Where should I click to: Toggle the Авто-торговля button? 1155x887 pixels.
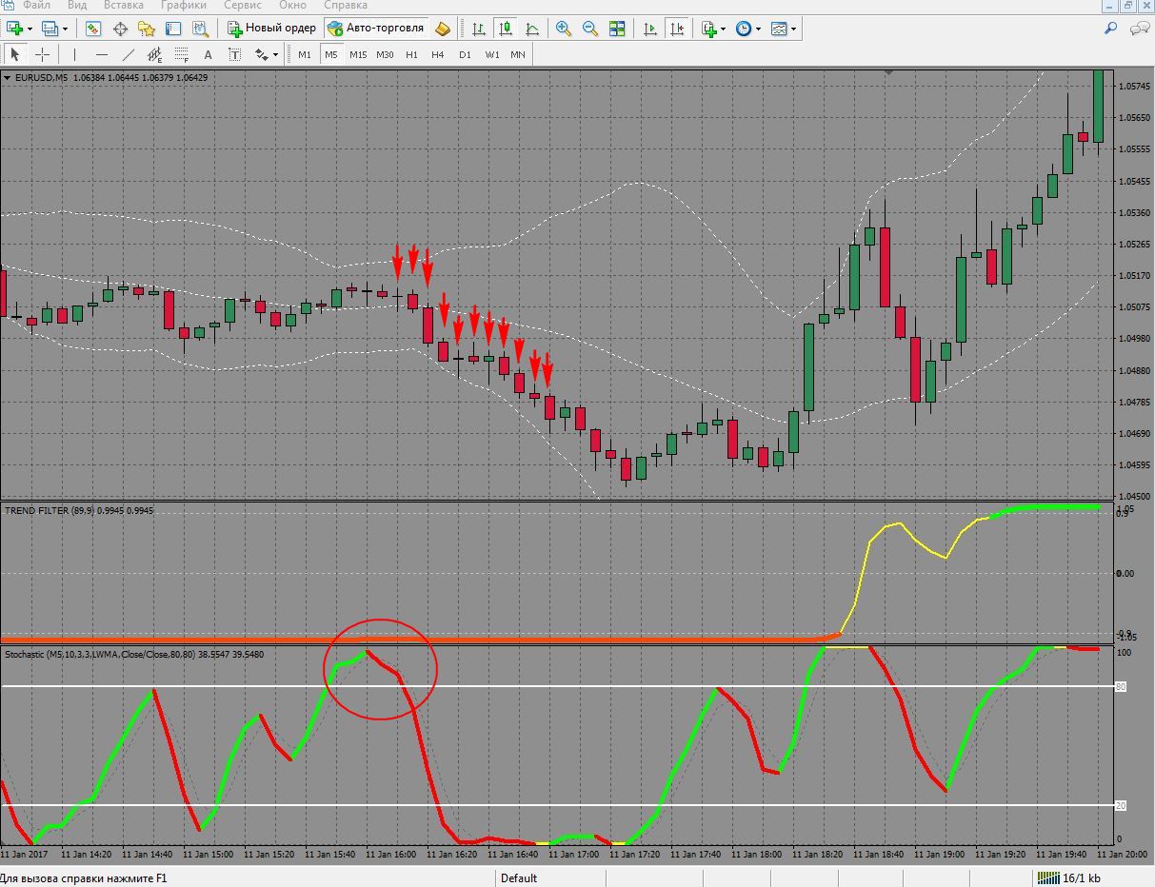click(x=375, y=29)
